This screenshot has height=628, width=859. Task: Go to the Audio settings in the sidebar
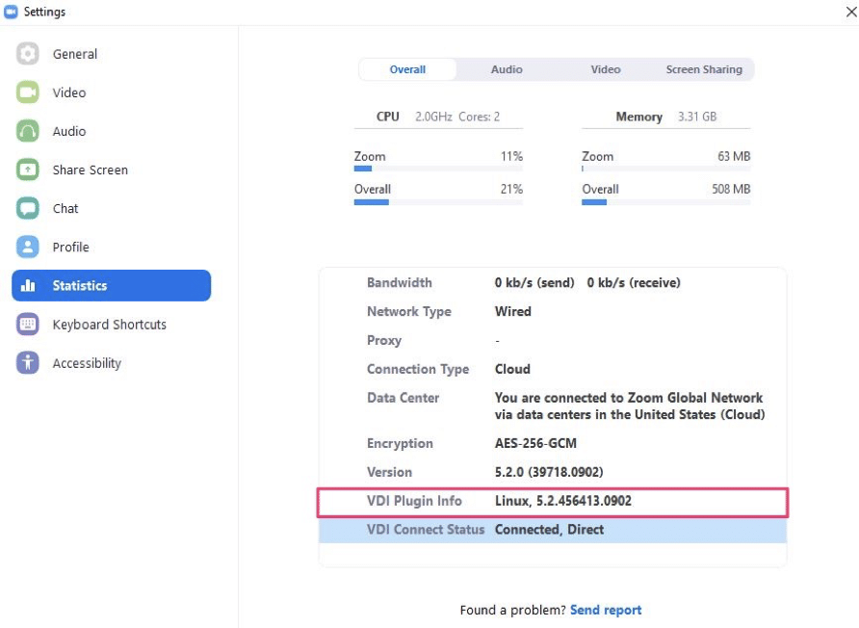click(x=111, y=131)
